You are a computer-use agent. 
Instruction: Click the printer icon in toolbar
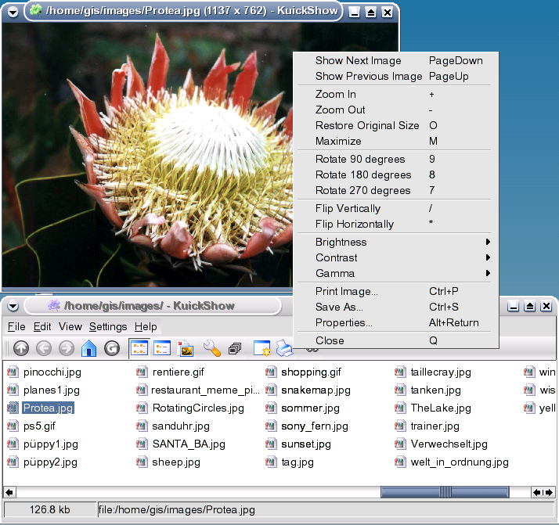click(x=283, y=349)
